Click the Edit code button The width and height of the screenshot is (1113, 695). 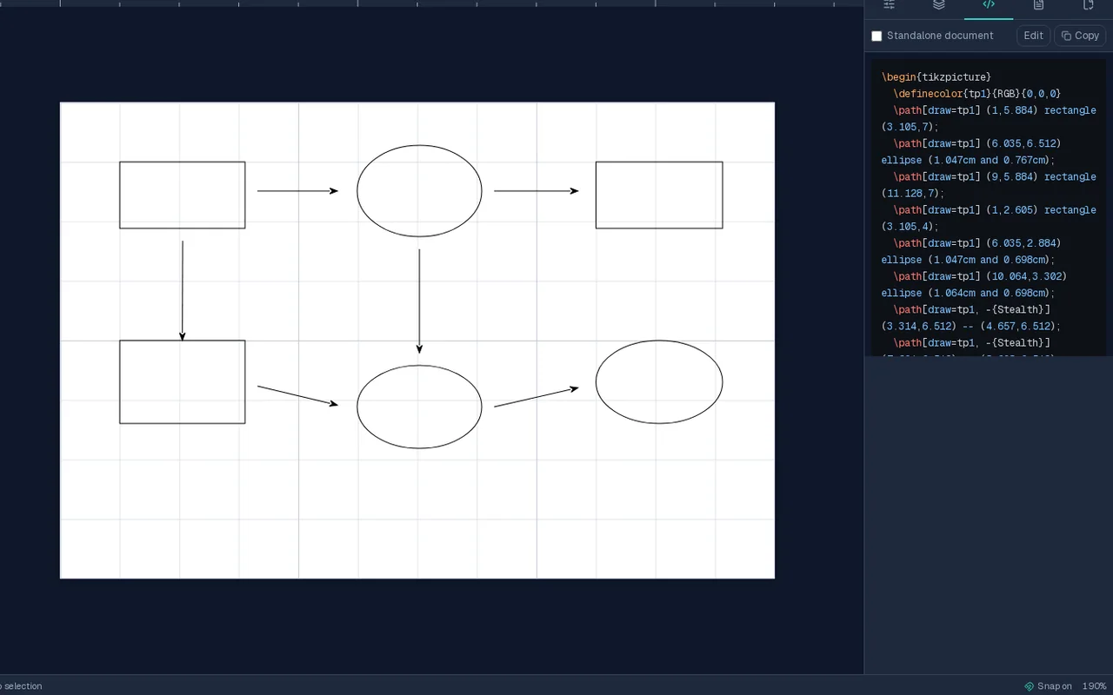(x=1033, y=36)
